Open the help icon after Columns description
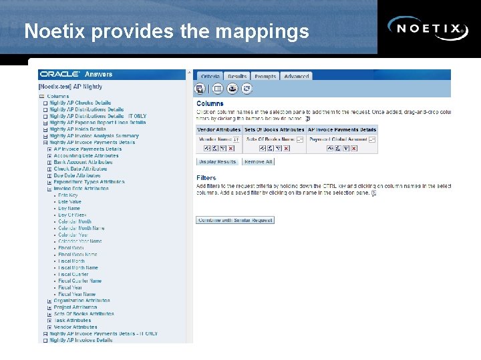This screenshot has height=360, width=481. tap(308, 119)
